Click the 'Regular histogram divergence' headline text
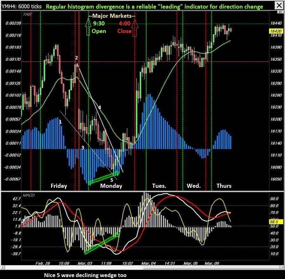 point(154,7)
